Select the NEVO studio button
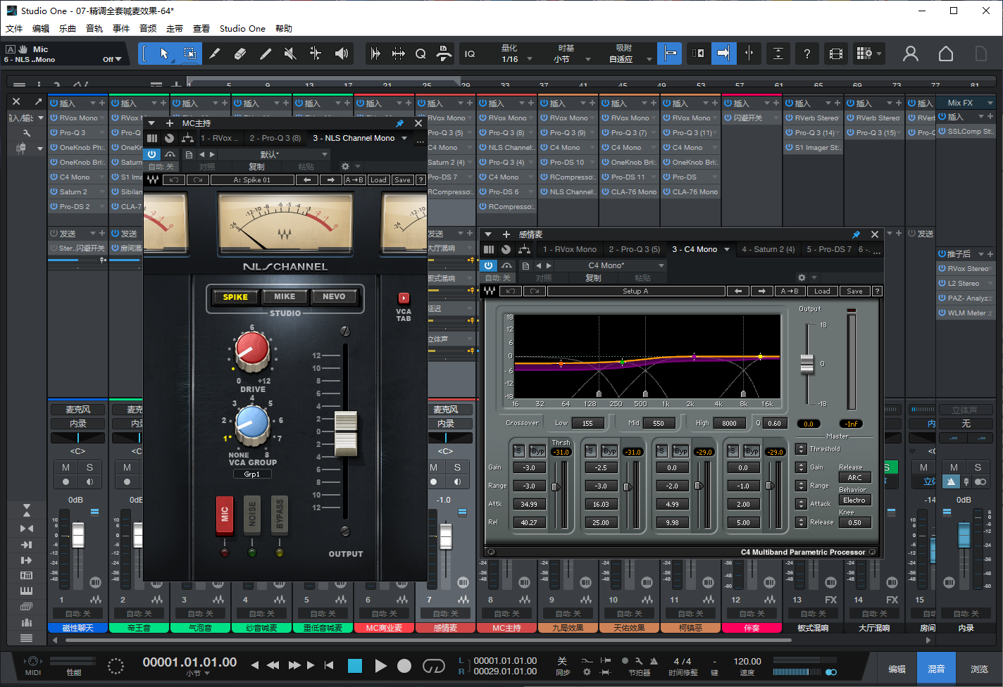 (334, 297)
